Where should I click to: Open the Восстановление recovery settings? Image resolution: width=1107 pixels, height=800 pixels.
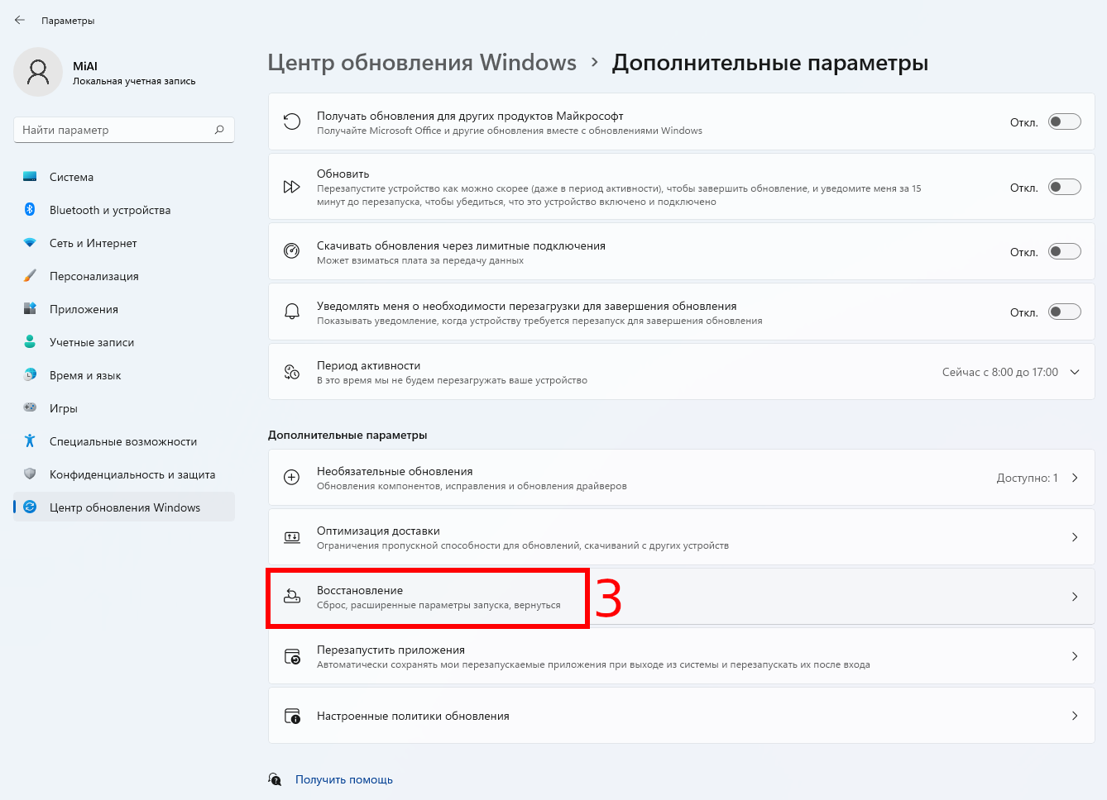(x=682, y=597)
